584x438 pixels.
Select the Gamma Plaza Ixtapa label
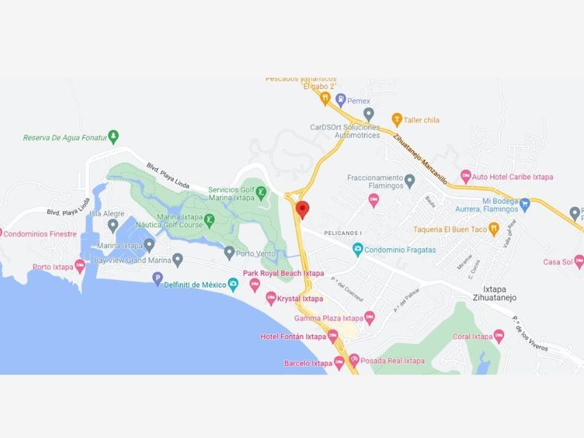tap(328, 318)
